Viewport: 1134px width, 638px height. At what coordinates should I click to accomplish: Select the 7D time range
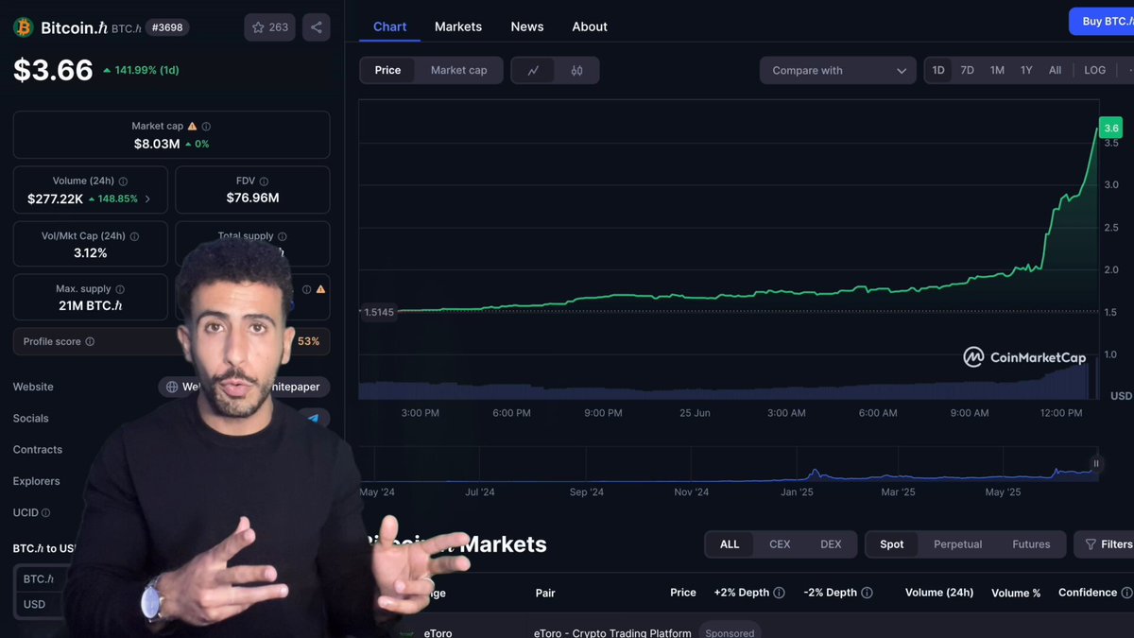[968, 71]
